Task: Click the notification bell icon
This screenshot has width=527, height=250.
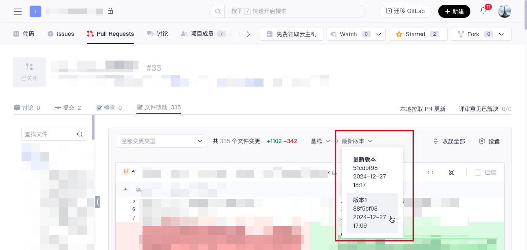Action: [x=483, y=11]
